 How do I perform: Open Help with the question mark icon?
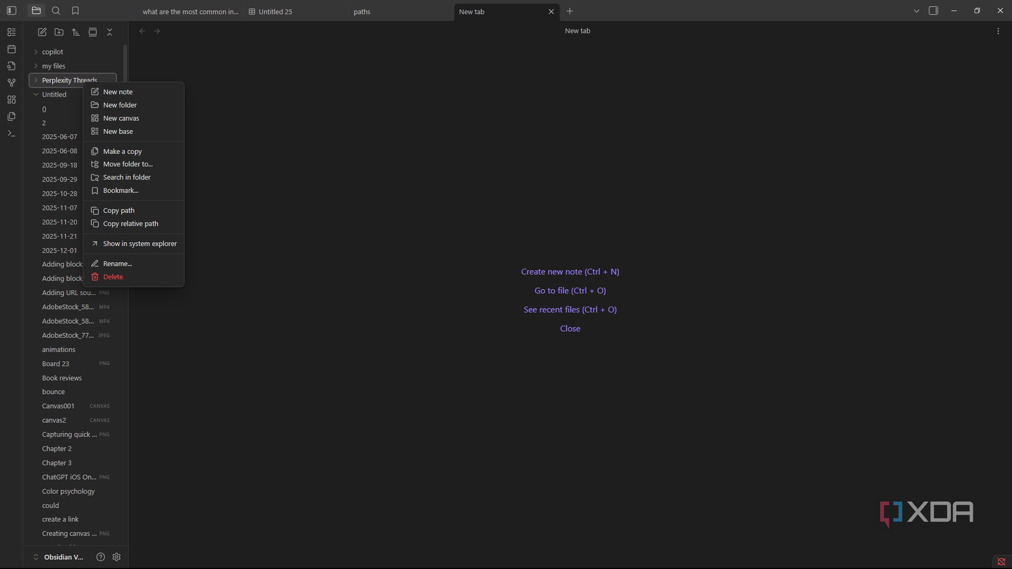coord(100,557)
